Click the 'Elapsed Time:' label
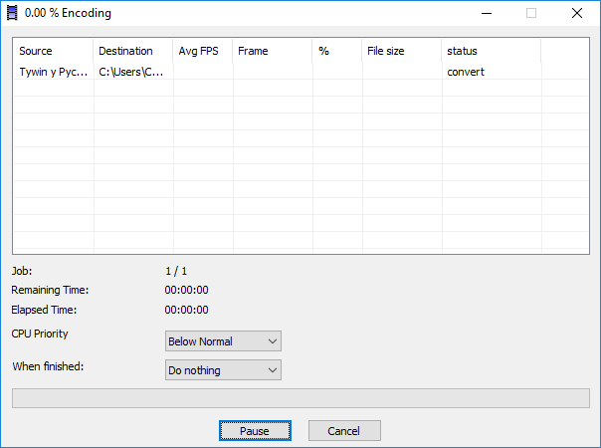601x448 pixels. click(x=44, y=310)
